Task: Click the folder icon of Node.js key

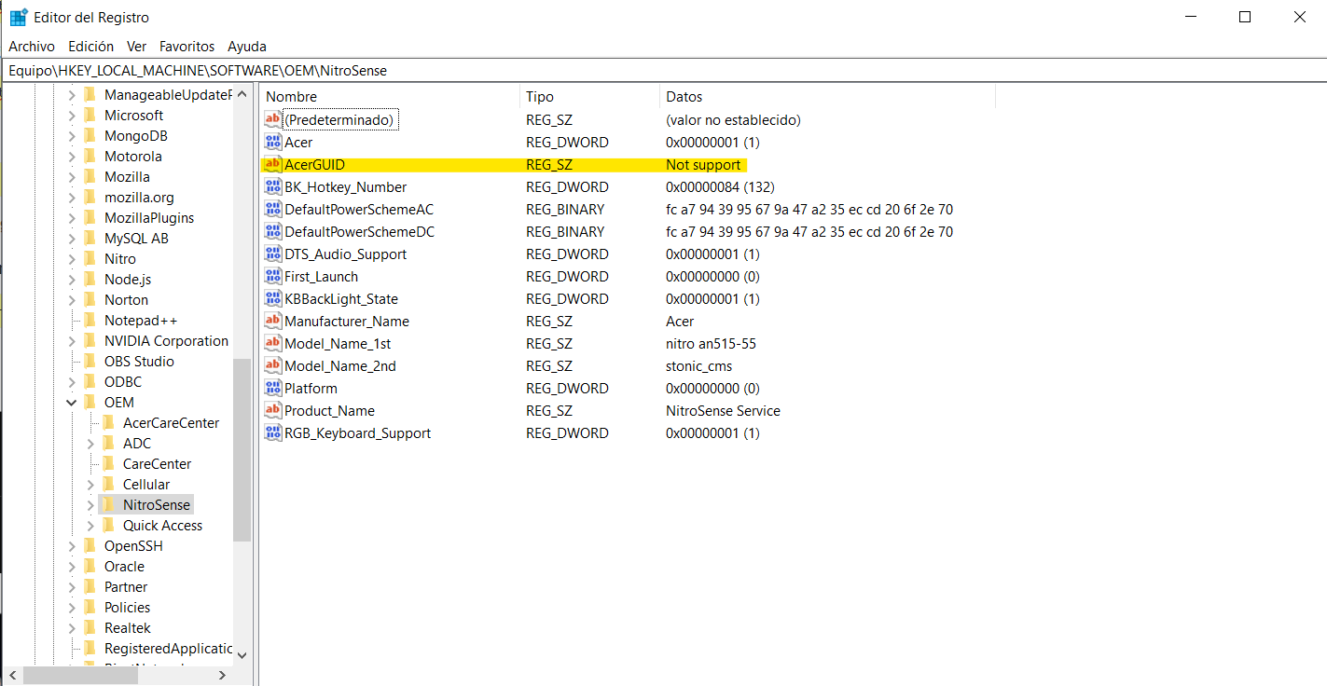Action: [90, 279]
